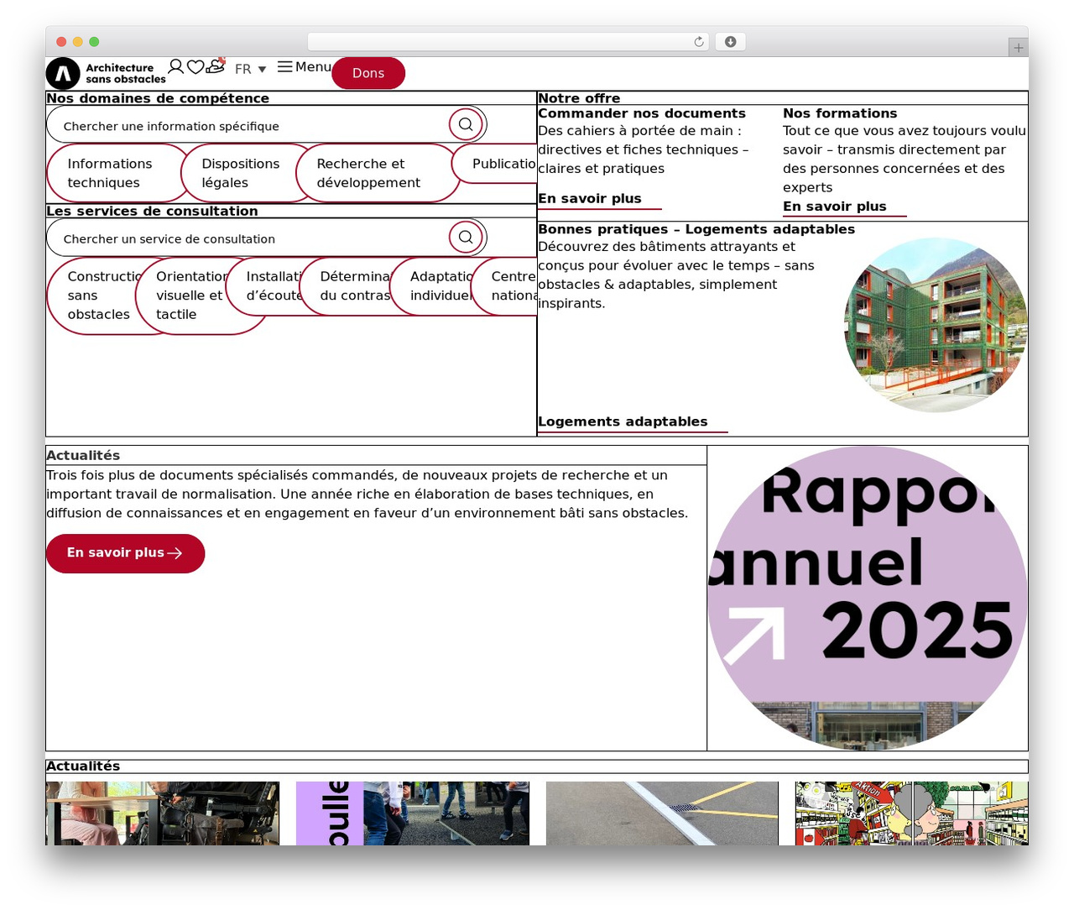Screen dimensions: 1074x910
Task: Open the user account icon
Action: tap(176, 66)
